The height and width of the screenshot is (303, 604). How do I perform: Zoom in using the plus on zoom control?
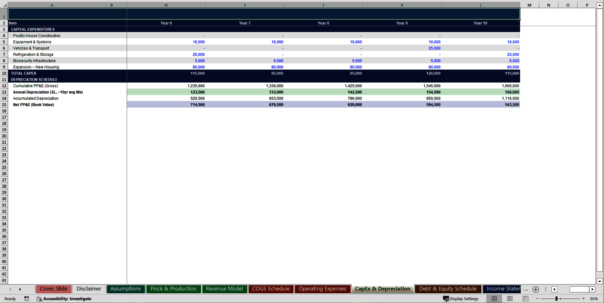584,299
